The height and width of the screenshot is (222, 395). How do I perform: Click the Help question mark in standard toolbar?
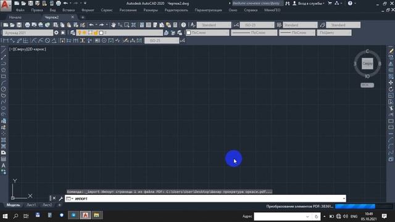tap(184, 25)
